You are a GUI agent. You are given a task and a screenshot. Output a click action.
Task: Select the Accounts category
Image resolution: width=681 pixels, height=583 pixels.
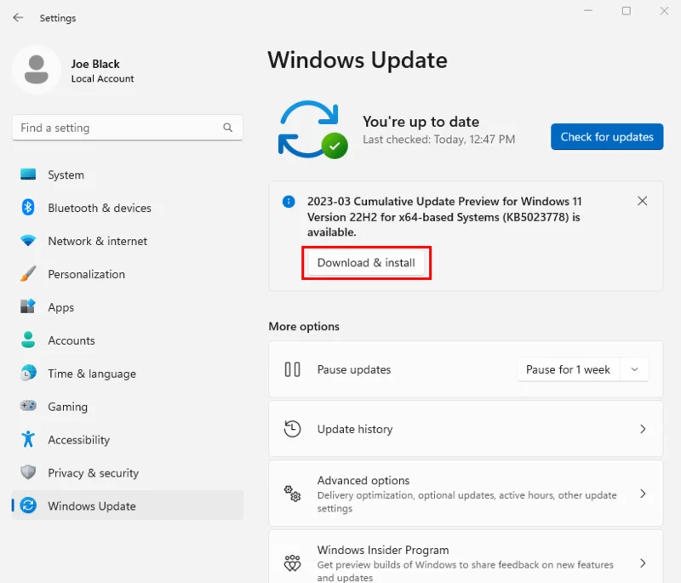pyautogui.click(x=127, y=340)
